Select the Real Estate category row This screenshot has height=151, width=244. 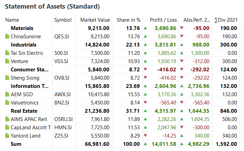24,111
